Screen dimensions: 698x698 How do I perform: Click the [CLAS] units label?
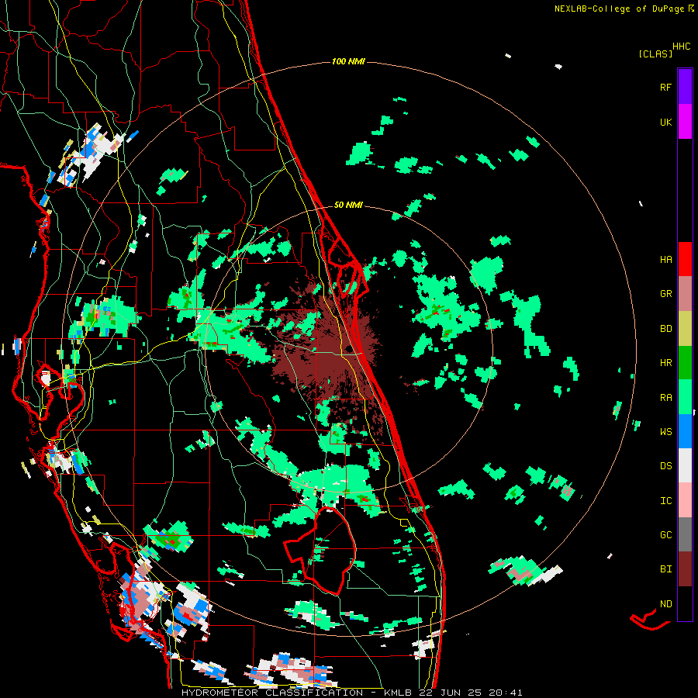tap(655, 54)
